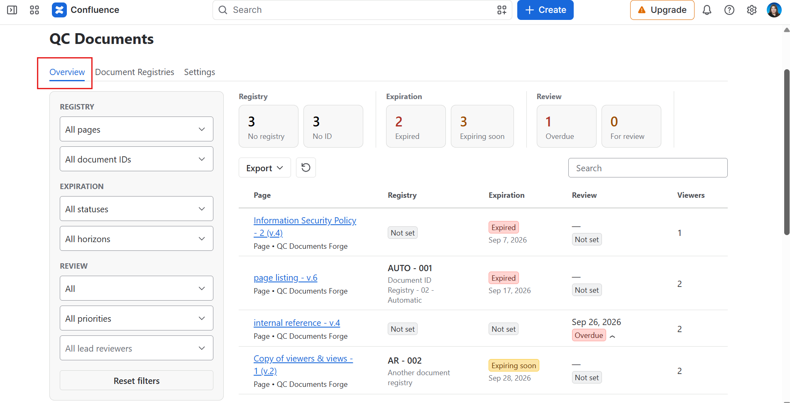Select the Expired count card

pyautogui.click(x=416, y=126)
